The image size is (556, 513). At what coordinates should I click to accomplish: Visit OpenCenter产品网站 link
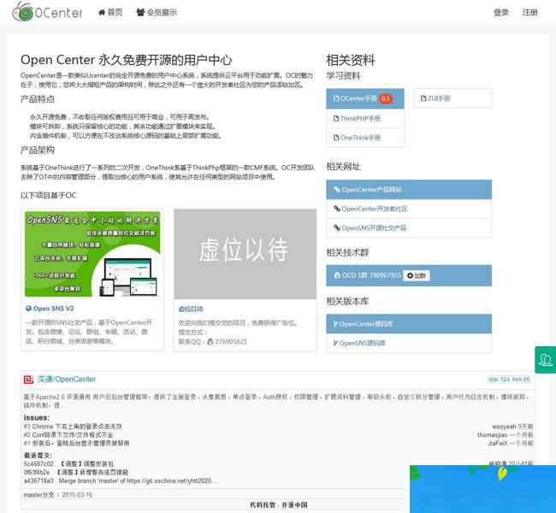pyautogui.click(x=371, y=189)
